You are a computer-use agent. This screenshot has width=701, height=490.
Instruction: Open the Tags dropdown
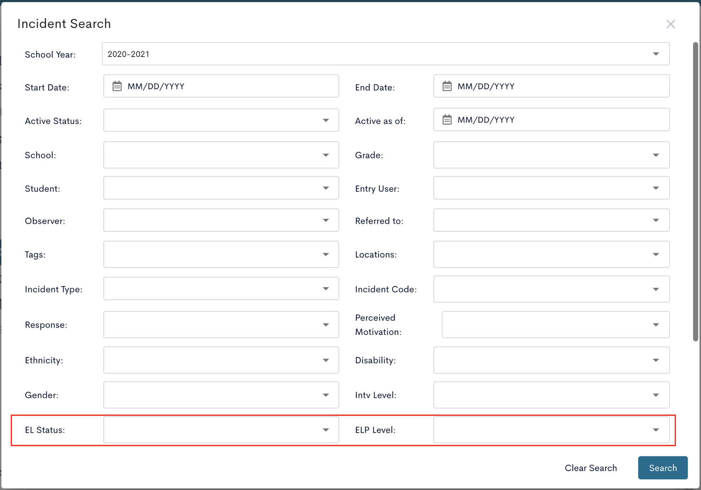[x=221, y=254]
